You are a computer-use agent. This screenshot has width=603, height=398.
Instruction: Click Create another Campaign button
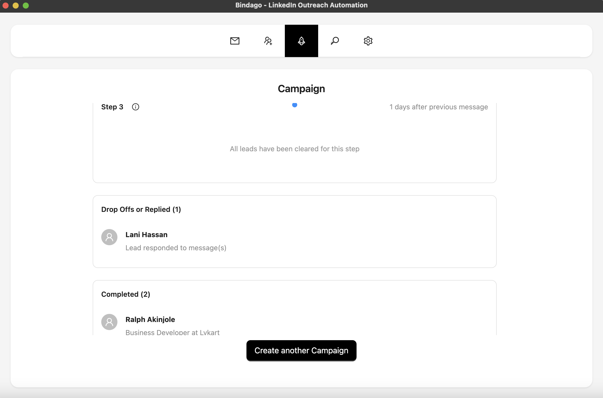pos(301,350)
